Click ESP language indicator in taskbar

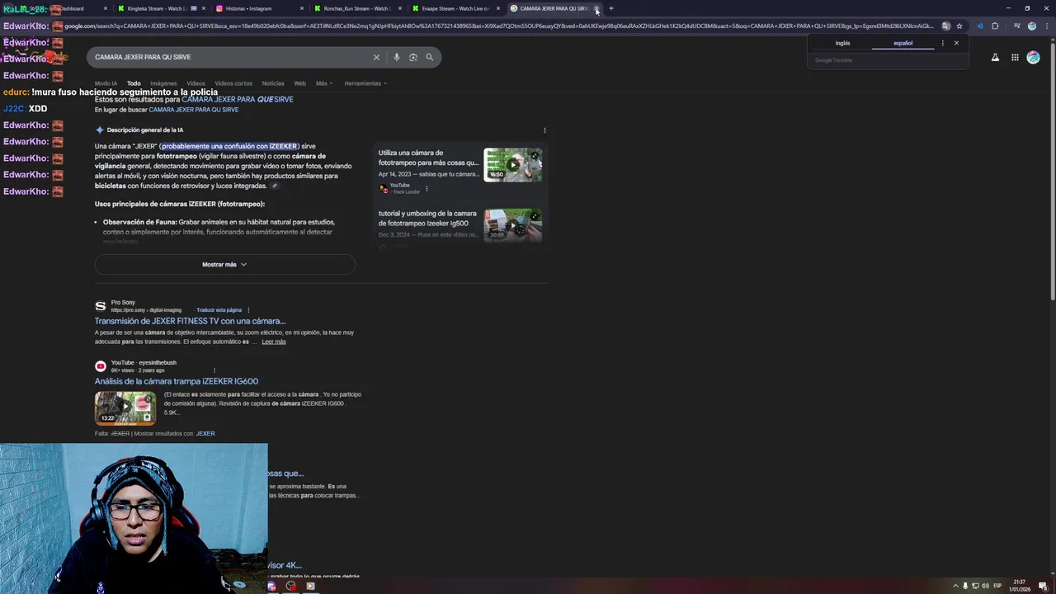coord(998,586)
